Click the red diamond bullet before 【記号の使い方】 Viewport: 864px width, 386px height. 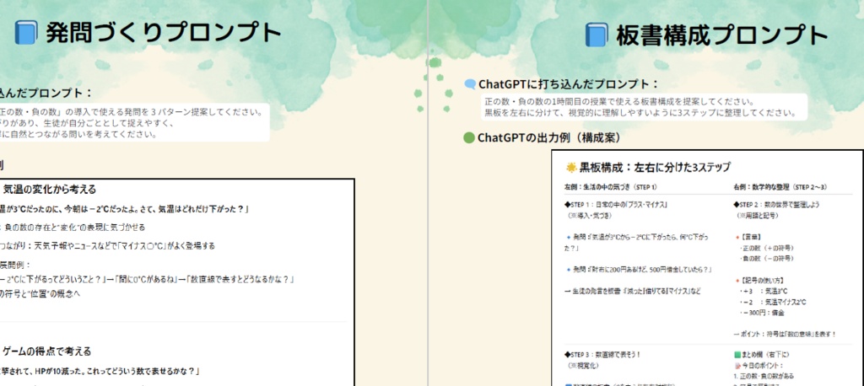point(737,281)
